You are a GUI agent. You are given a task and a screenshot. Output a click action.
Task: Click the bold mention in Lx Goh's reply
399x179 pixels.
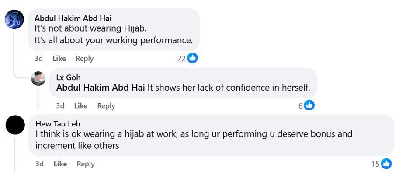(101, 88)
